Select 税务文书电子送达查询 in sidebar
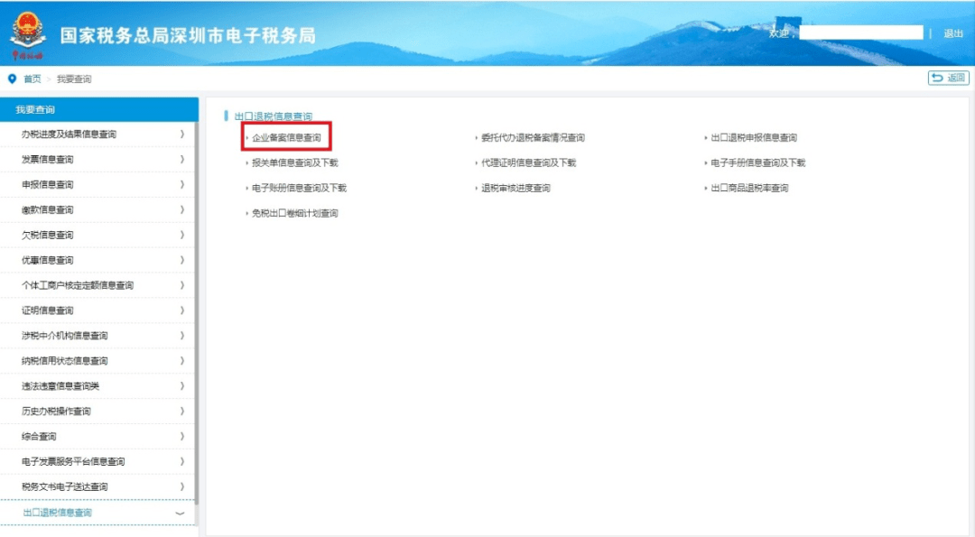Viewport: 975px width, 537px height. tap(64, 487)
